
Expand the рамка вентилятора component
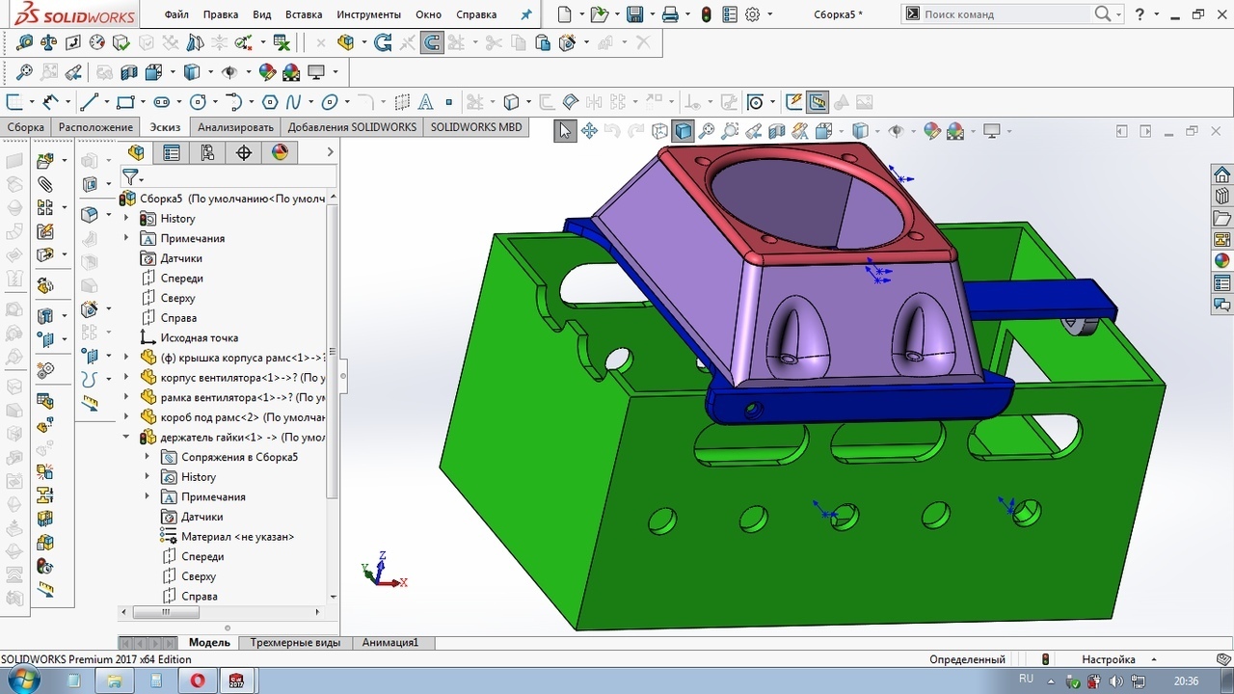[126, 397]
